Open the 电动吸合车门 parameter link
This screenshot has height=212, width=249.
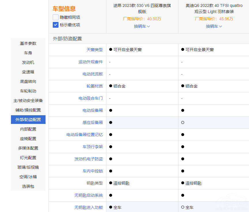point(90,98)
